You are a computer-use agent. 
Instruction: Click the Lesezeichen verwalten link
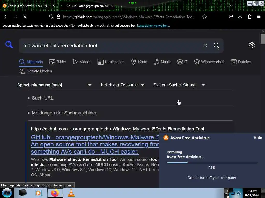153,26
